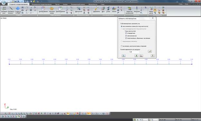Toggle the металлические checkbox

pyautogui.click(x=126, y=36)
